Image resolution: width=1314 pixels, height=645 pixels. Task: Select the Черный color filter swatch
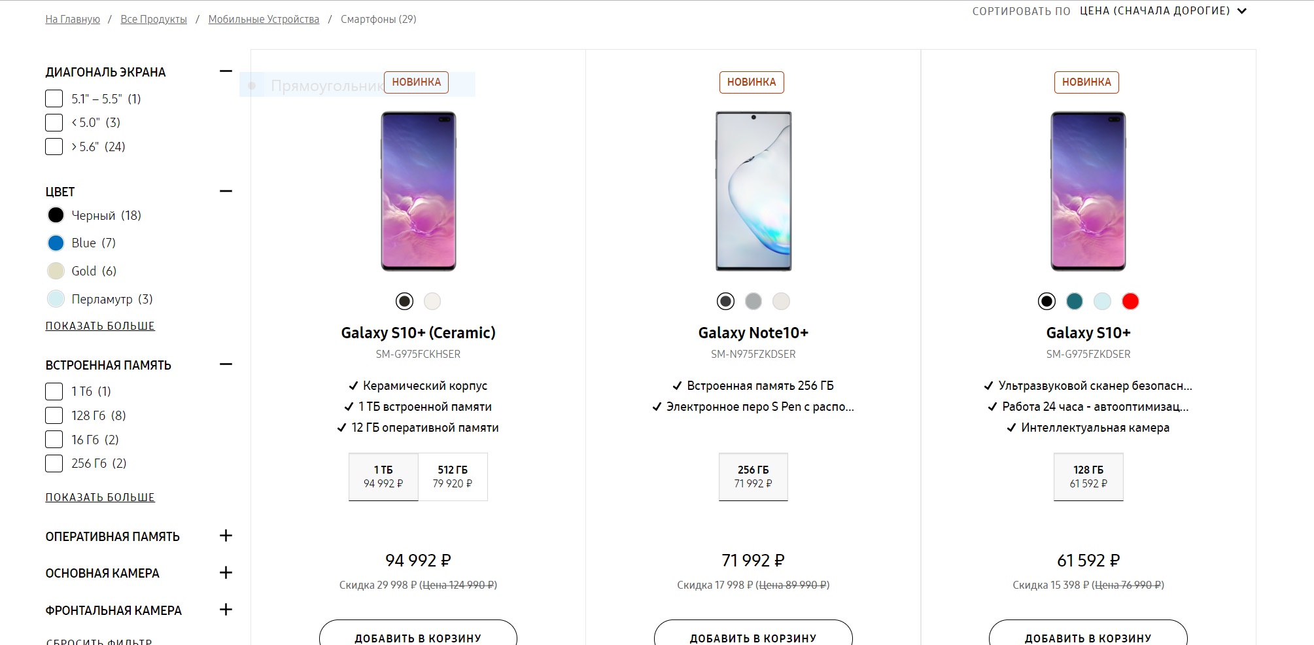pos(56,215)
